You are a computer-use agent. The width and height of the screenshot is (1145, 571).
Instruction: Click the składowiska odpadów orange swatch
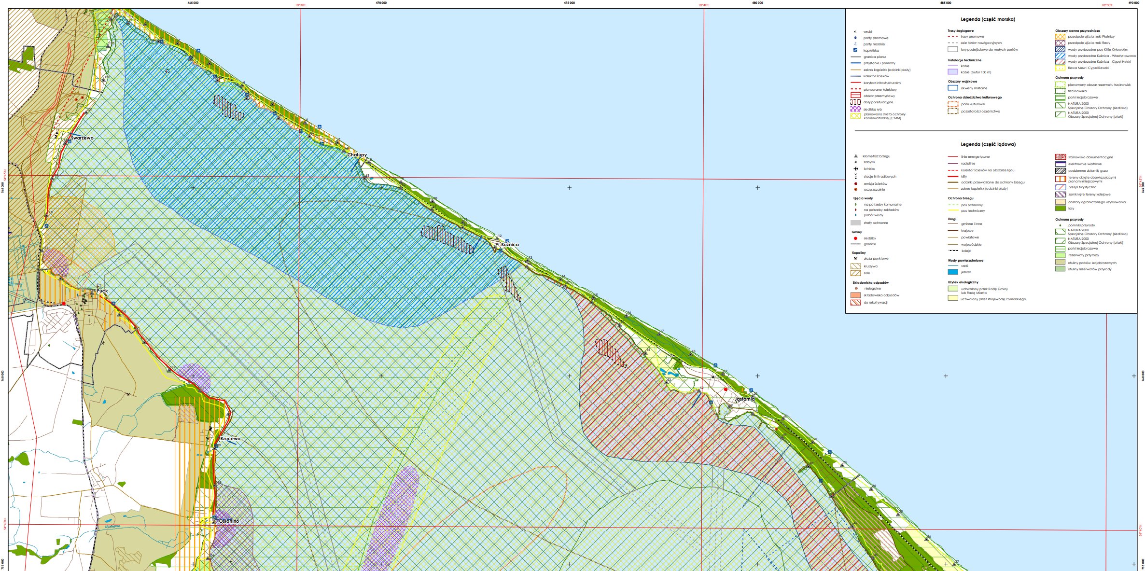[x=855, y=295]
